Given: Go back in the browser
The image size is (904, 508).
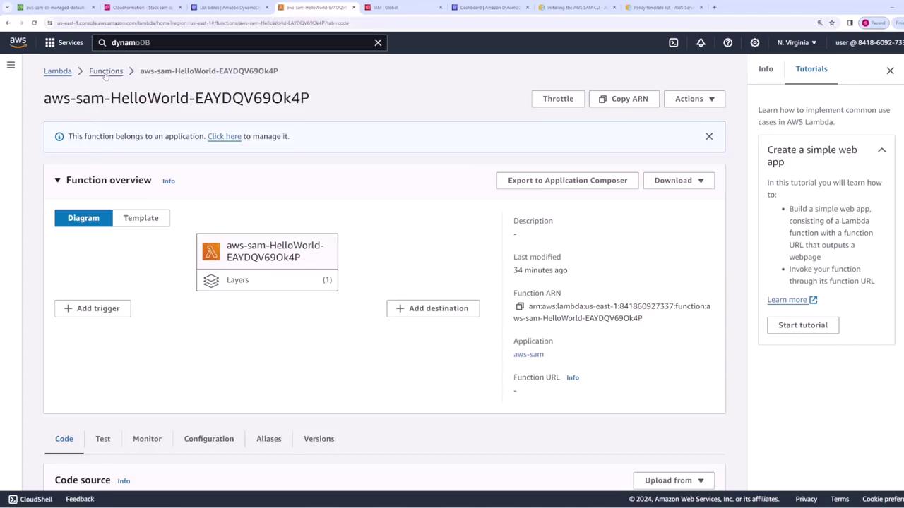Looking at the screenshot, I should pos(8,23).
